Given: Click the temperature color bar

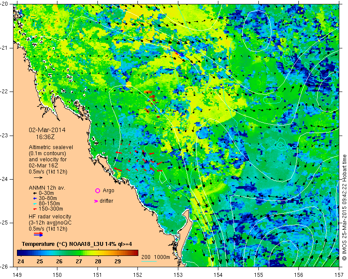Looking at the screenshot, I should pyautogui.click(x=78, y=252).
